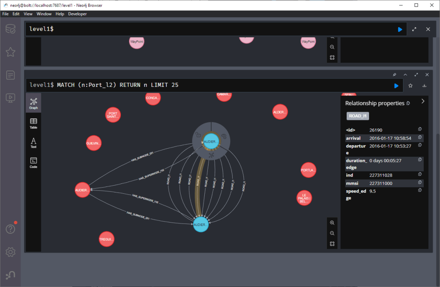Open the Project Files sidebar icon

pos(10,75)
